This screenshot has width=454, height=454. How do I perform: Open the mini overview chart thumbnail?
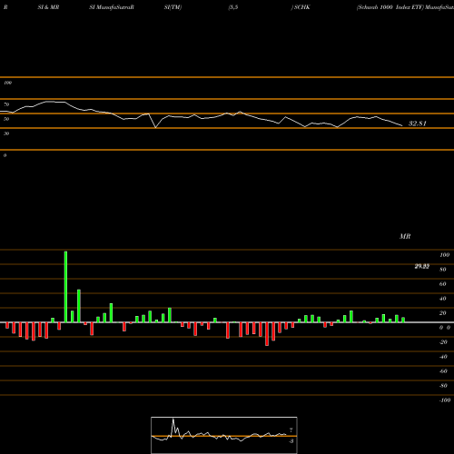224,435
